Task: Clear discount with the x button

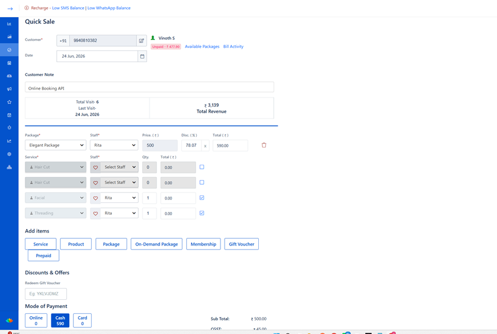Action: click(x=205, y=146)
